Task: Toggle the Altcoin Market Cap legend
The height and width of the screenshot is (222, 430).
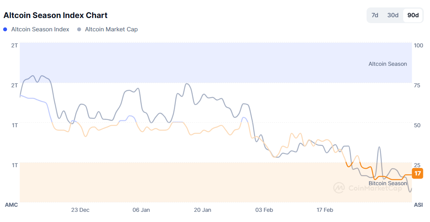Action: 111,29
